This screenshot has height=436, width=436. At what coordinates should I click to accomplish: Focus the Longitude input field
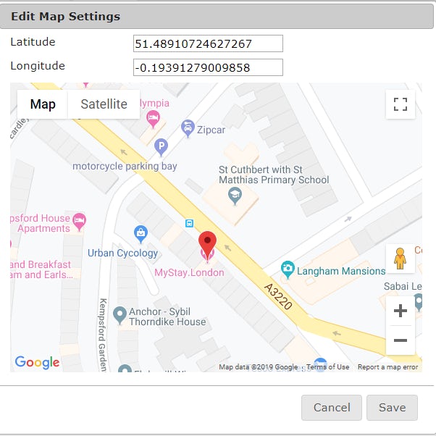[x=208, y=67]
